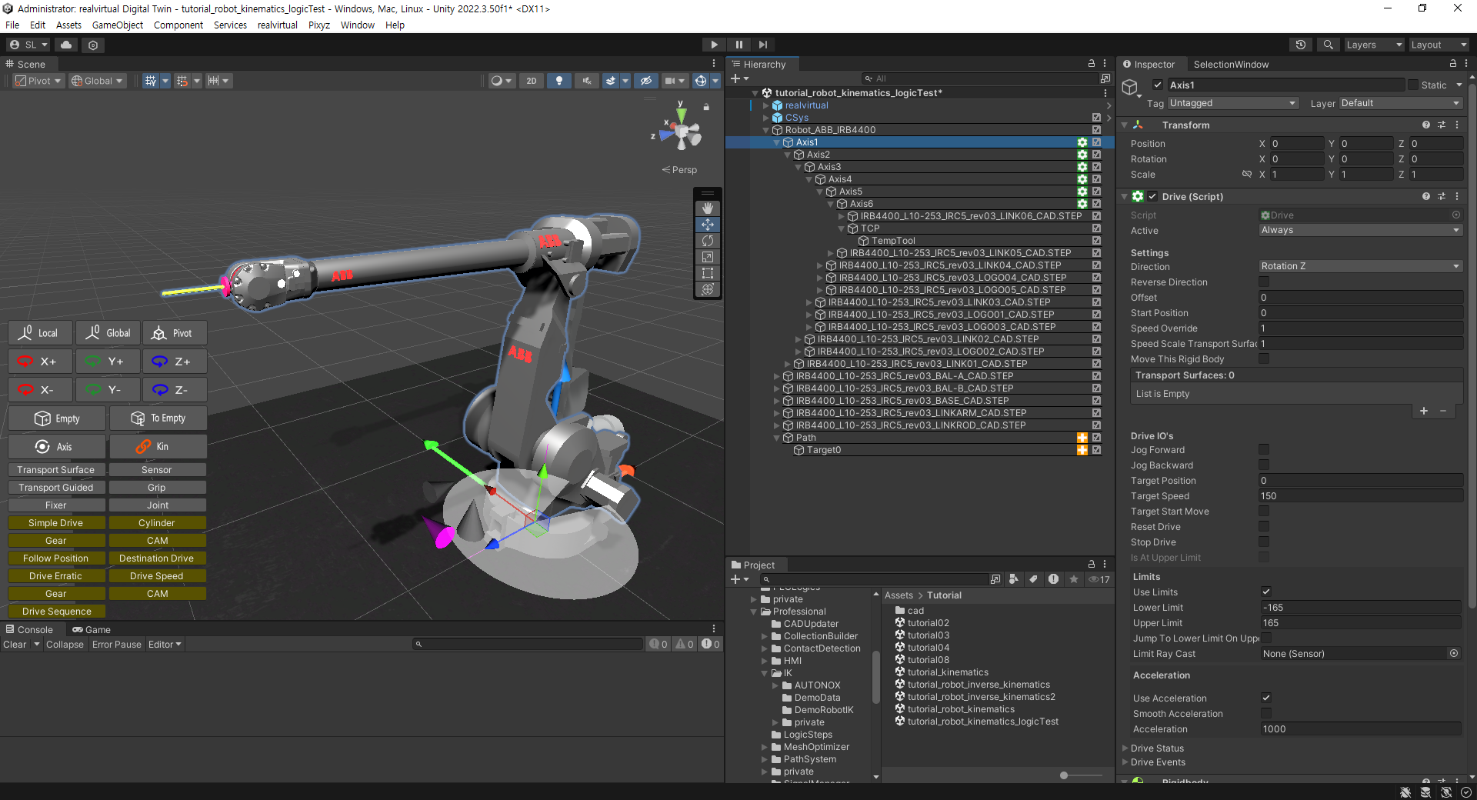Open the Pixyz menu
Screen dimensions: 1477x800
[x=319, y=25]
